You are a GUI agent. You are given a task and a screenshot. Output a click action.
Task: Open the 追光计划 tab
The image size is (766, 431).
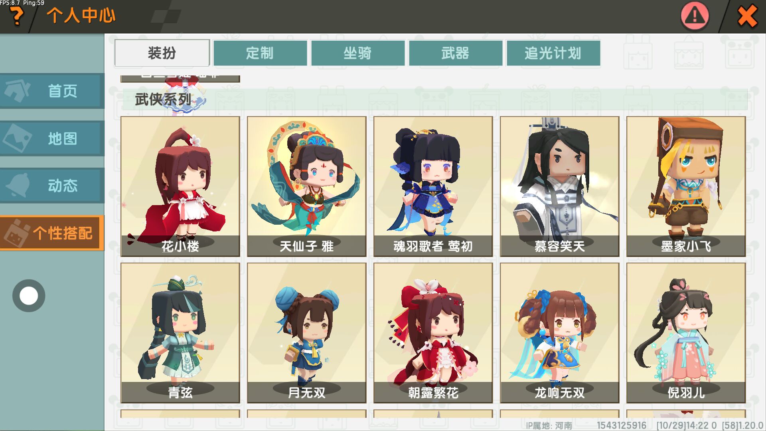click(x=553, y=53)
